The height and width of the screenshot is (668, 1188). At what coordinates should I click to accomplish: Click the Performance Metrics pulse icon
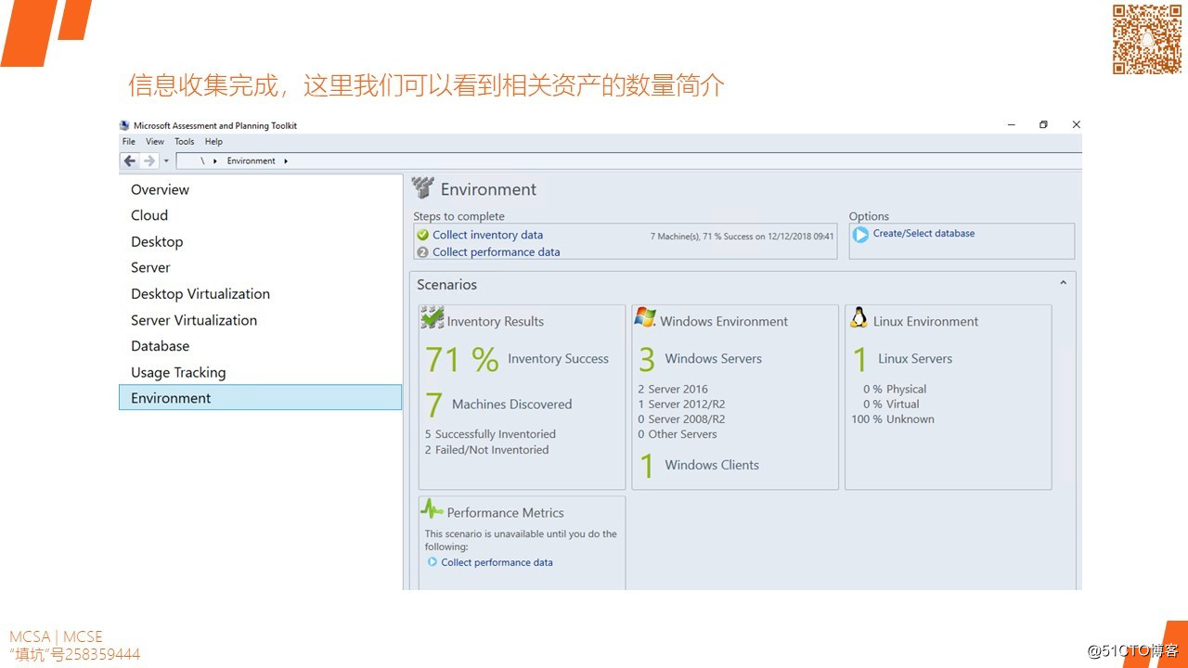pyautogui.click(x=432, y=508)
